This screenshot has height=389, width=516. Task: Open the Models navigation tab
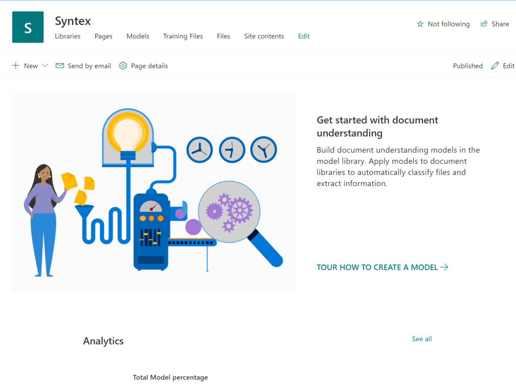pos(138,36)
